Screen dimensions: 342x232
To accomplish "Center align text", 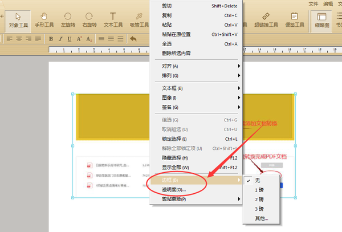I will (19, 39).
